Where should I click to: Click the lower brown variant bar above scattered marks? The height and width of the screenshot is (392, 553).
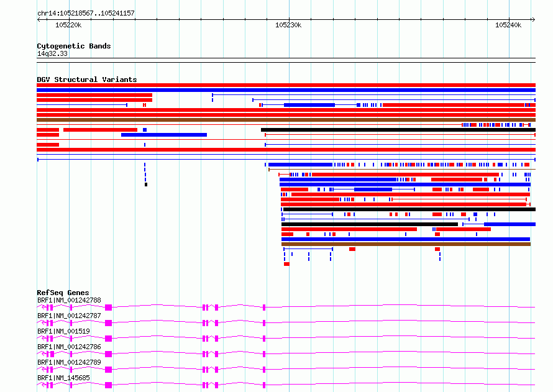click(x=406, y=244)
